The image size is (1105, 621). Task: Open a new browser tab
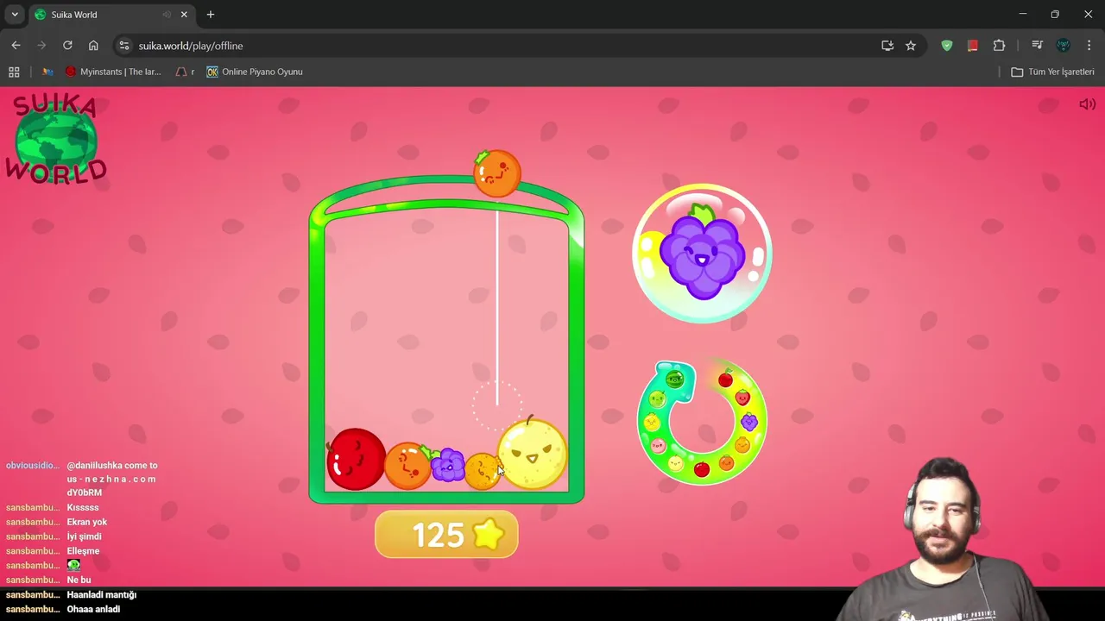tap(211, 15)
